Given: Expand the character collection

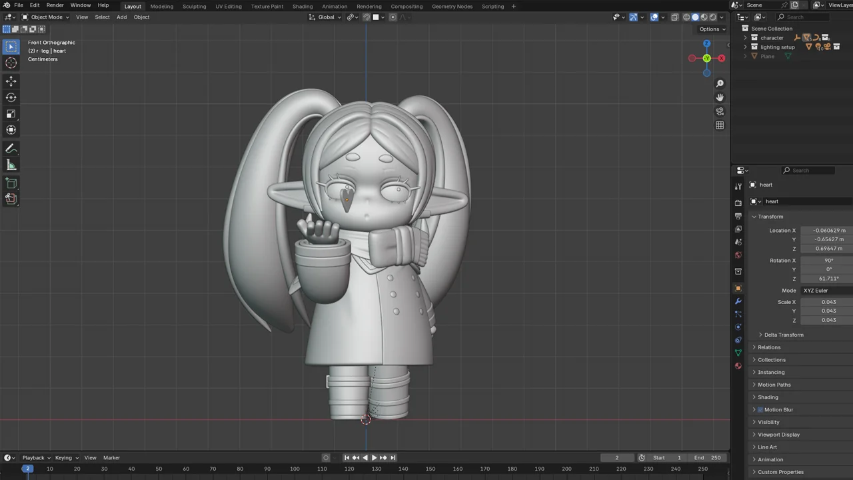Looking at the screenshot, I should coord(745,37).
